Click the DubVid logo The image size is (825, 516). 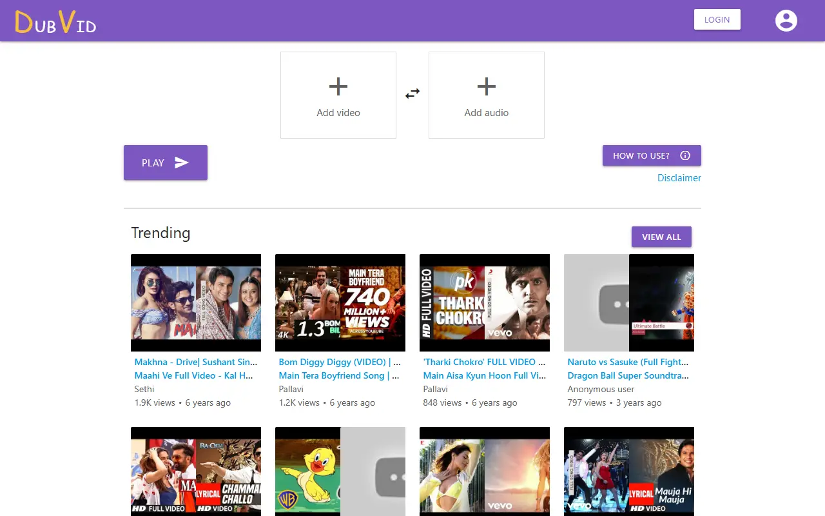55,22
